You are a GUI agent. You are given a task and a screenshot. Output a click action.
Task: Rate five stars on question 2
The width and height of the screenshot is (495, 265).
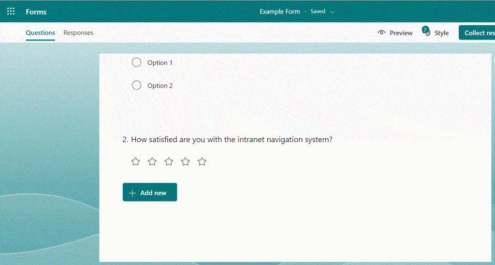coord(202,161)
